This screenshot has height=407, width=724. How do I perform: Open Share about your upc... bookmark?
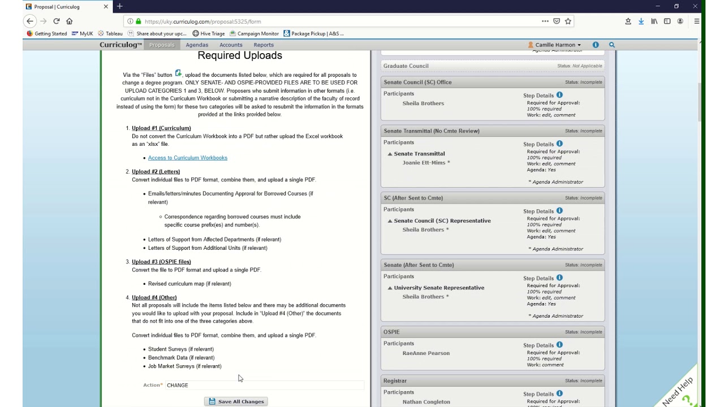[x=157, y=33]
